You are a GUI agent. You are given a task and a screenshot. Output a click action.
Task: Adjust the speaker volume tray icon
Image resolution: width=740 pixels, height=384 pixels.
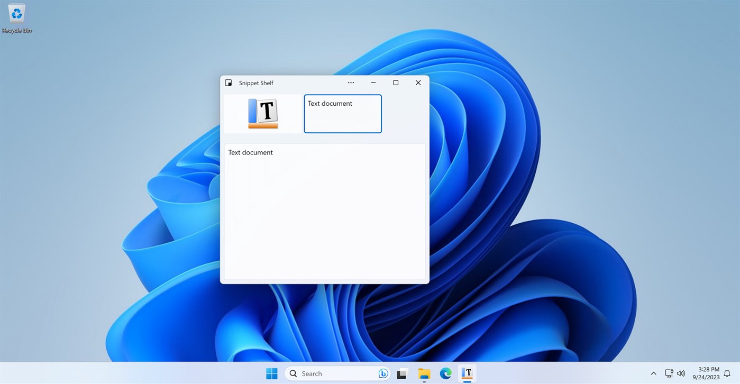[681, 373]
